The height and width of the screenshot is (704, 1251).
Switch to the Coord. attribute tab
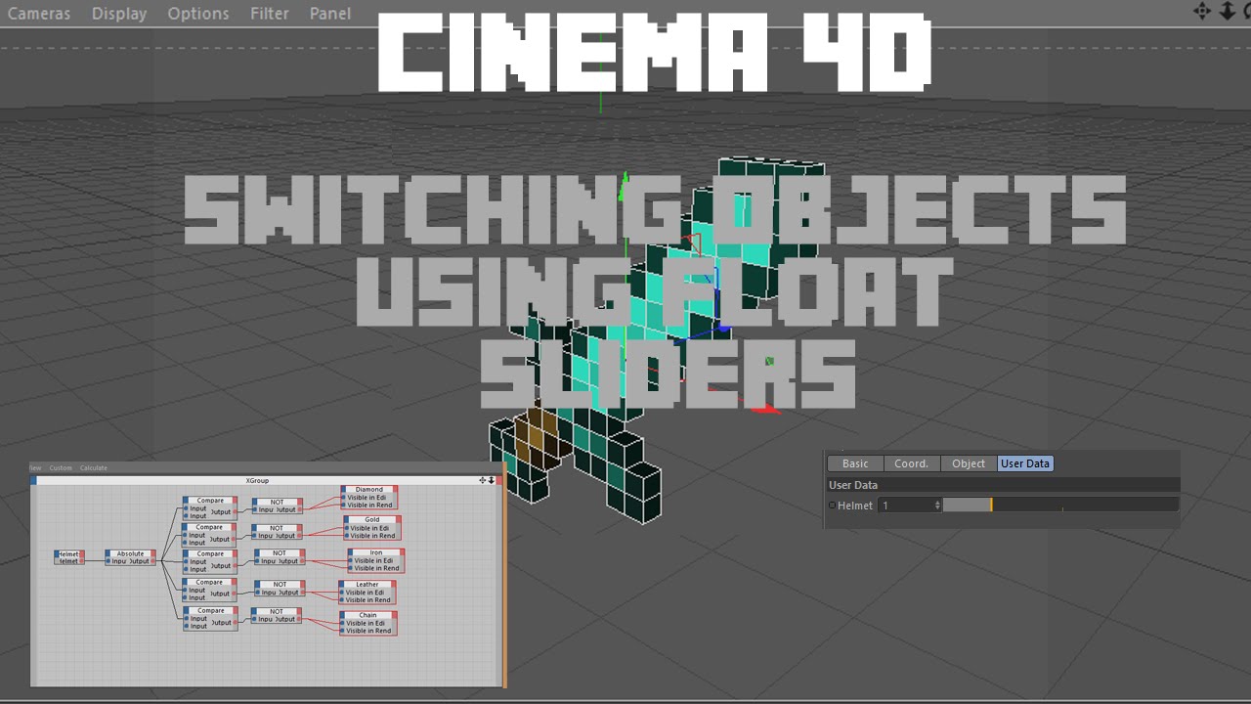[x=912, y=463]
